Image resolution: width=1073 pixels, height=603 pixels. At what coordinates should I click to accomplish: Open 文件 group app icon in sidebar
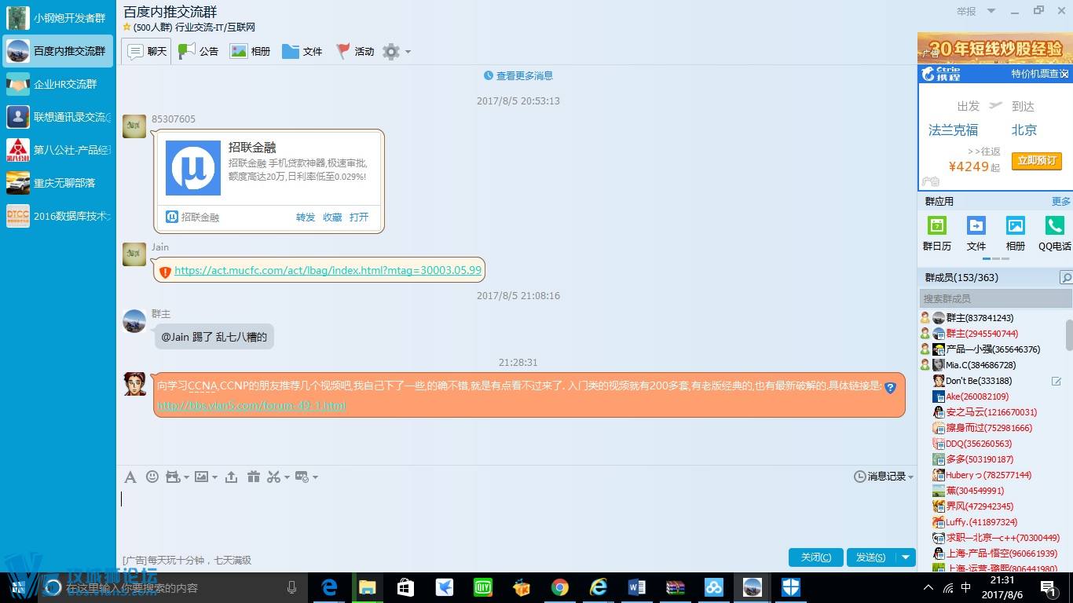tap(976, 233)
